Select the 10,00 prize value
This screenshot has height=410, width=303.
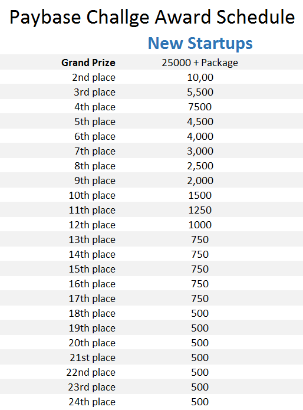200,78
